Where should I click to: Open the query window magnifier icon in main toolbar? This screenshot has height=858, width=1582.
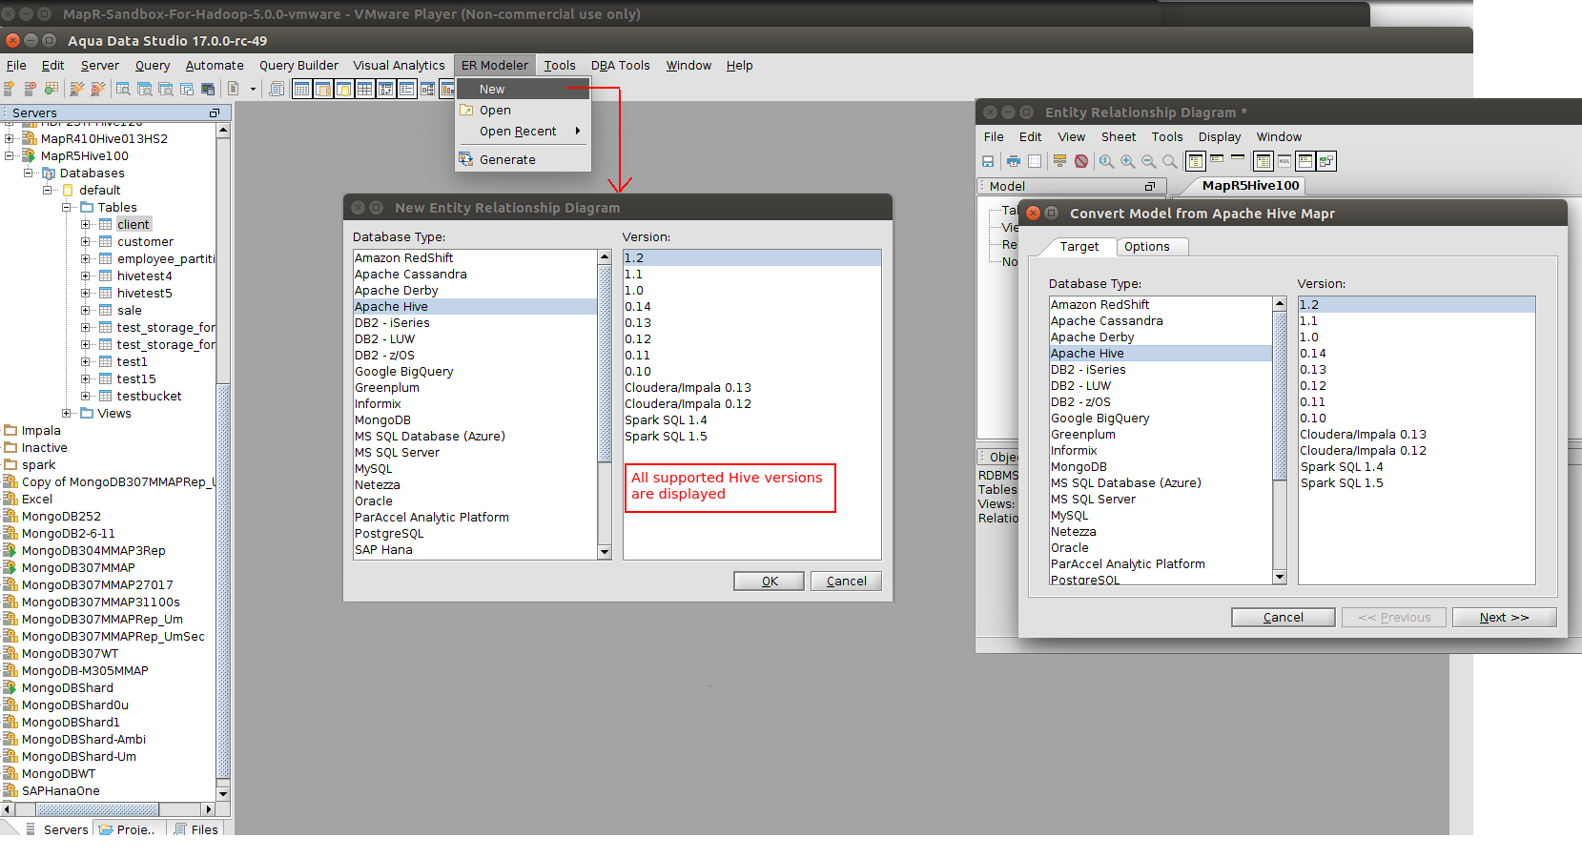coord(123,89)
